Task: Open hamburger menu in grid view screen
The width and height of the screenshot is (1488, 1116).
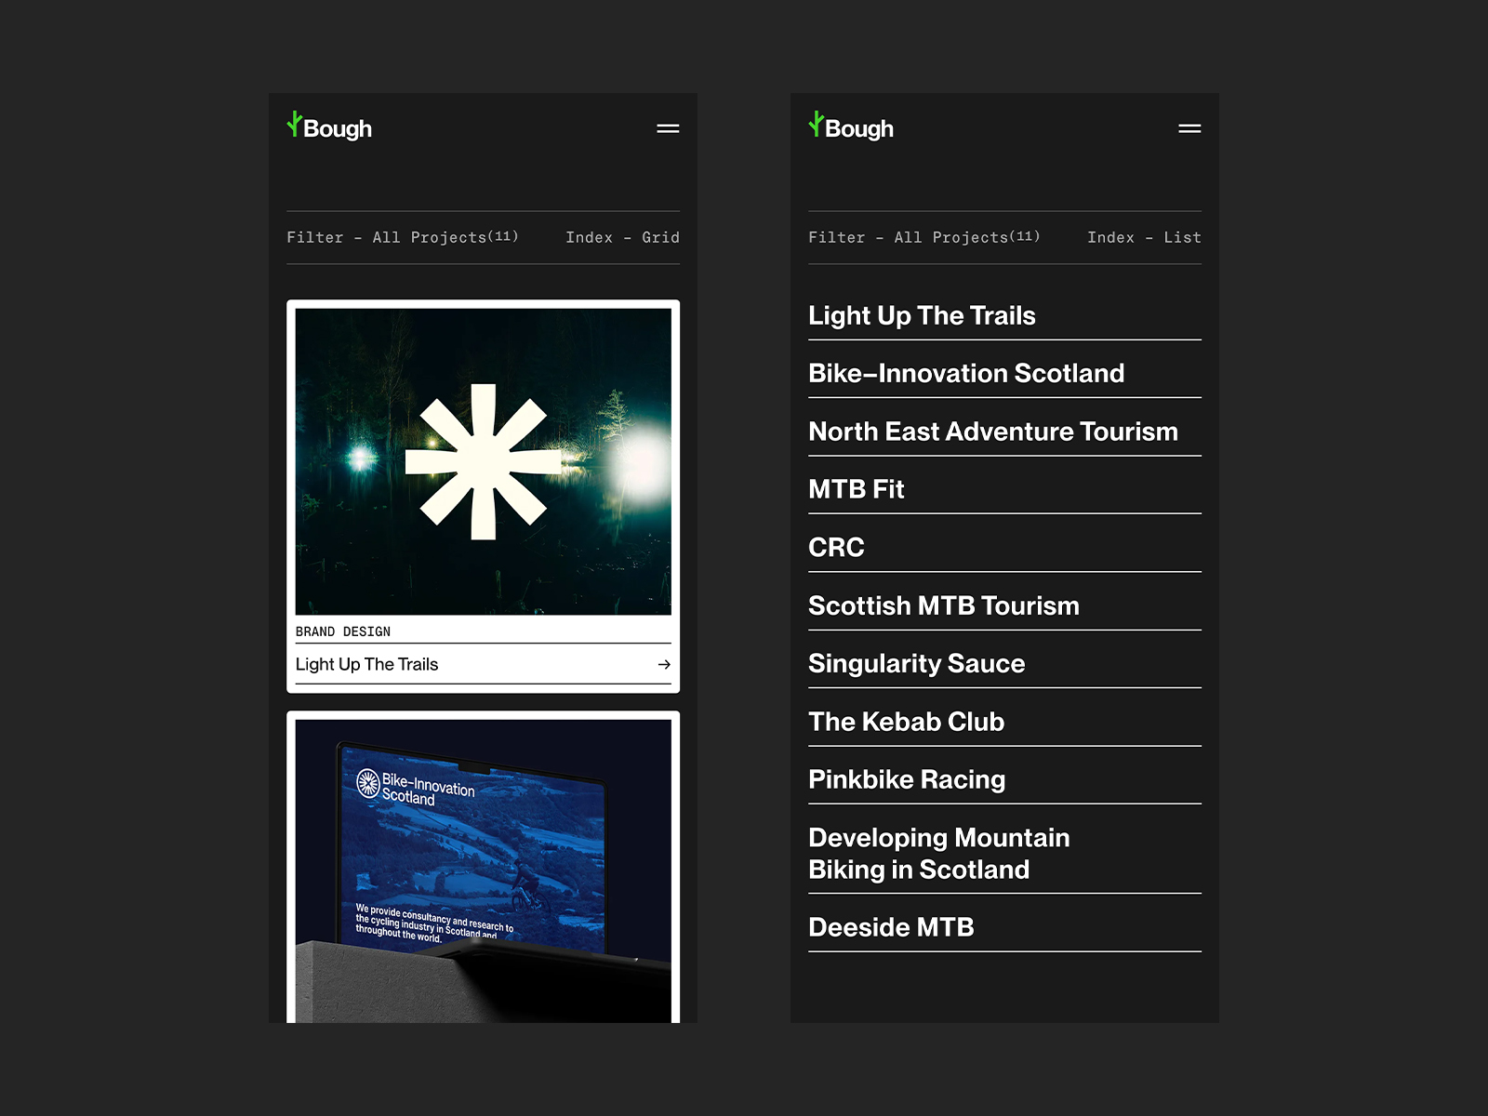Action: pyautogui.click(x=668, y=128)
